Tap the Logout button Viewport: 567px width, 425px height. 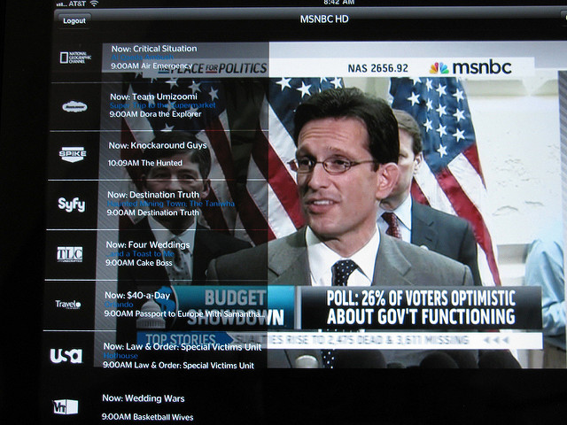[74, 20]
